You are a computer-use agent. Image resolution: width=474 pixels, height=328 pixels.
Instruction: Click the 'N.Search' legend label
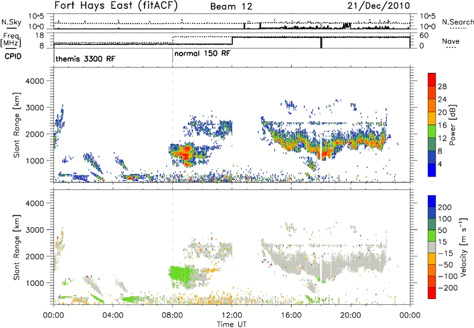tap(458, 22)
